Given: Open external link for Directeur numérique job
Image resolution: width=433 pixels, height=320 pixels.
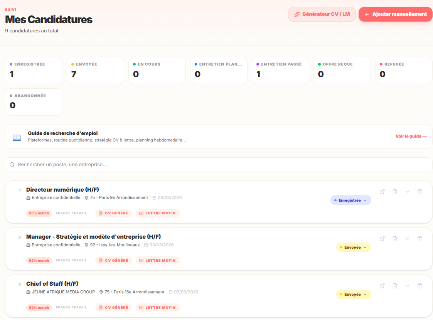Looking at the screenshot, I should point(382,192).
